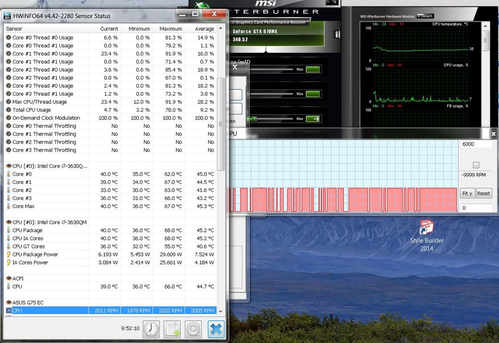This screenshot has height=343, width=499.
Task: Toggle the checkbox above -9999 RPM
Action: coord(476,165)
